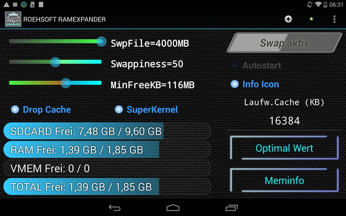Tap the battery status icon
This screenshot has width=346, height=216.
325,4
